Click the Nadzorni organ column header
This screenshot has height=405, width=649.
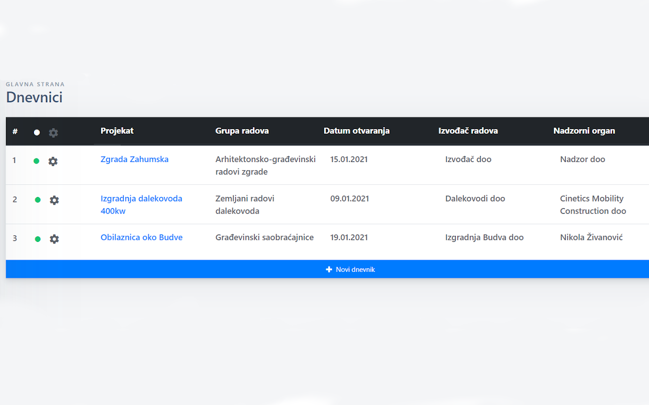584,131
